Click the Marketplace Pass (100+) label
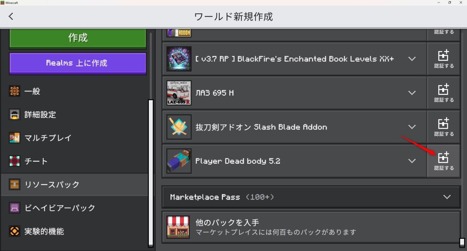Image resolution: width=467 pixels, height=251 pixels. click(x=222, y=197)
